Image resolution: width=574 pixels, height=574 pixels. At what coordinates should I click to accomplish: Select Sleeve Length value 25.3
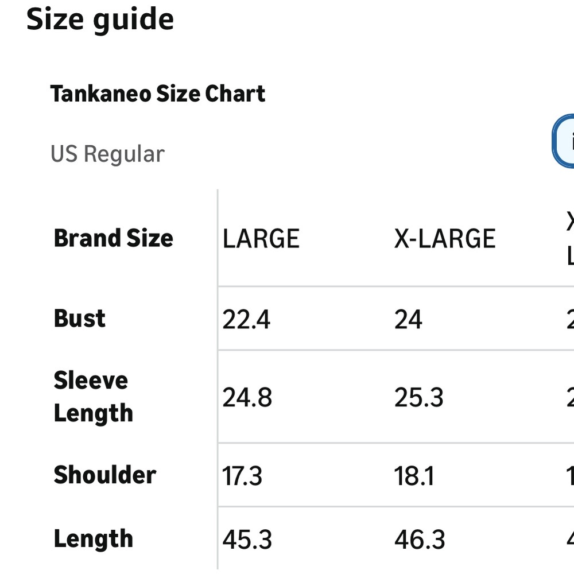pos(418,398)
